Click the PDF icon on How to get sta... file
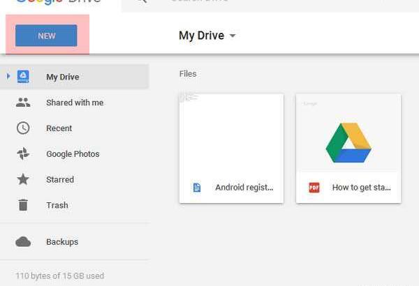 [314, 188]
